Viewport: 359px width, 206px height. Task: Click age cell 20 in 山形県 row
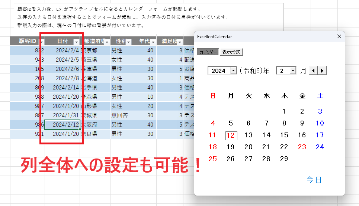pos(144,106)
